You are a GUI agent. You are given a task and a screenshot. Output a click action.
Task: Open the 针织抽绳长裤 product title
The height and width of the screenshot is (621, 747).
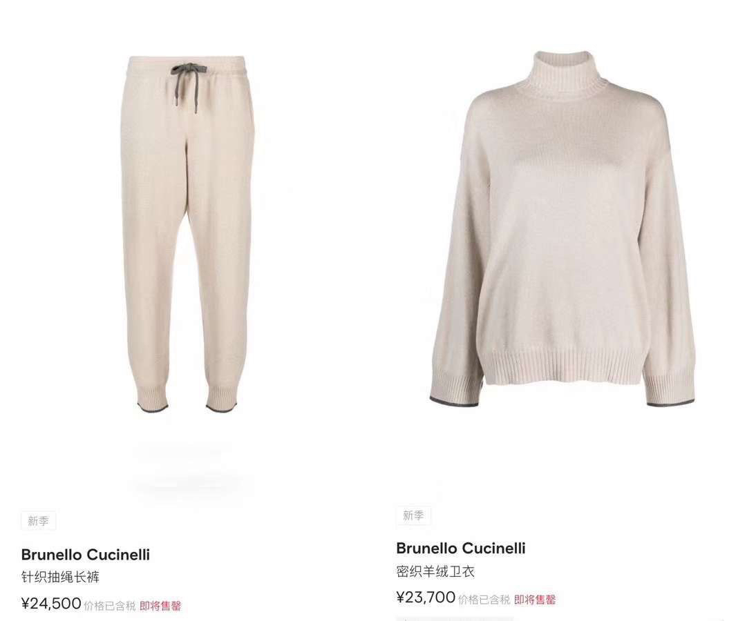(61, 578)
